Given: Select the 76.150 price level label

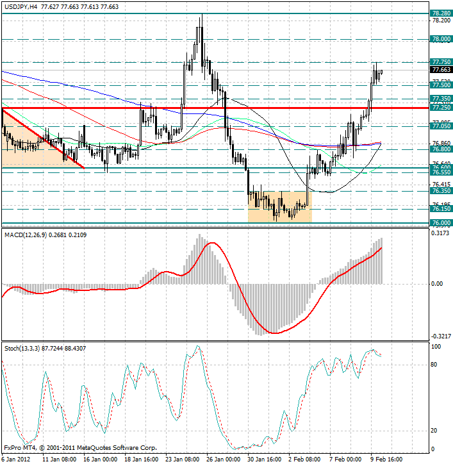Looking at the screenshot, I should coord(441,209).
